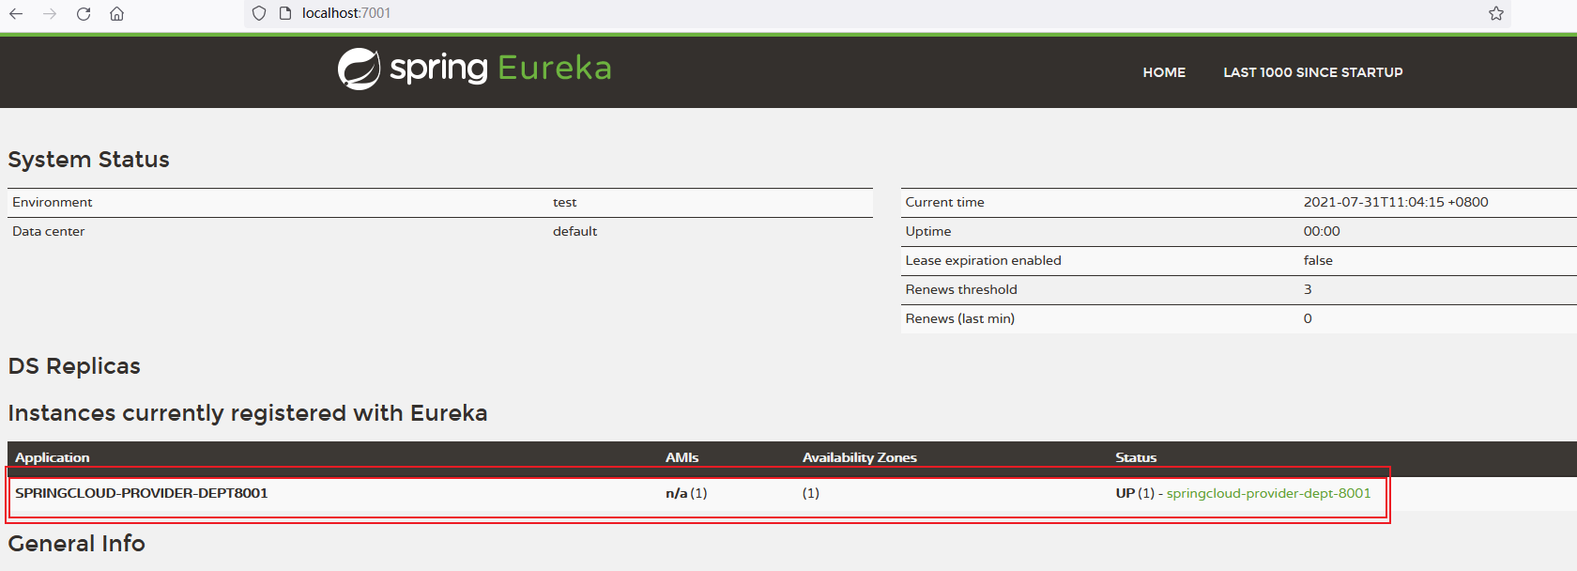The width and height of the screenshot is (1577, 571).
Task: Click Instances currently registered with Eureka heading
Action: coord(248,413)
